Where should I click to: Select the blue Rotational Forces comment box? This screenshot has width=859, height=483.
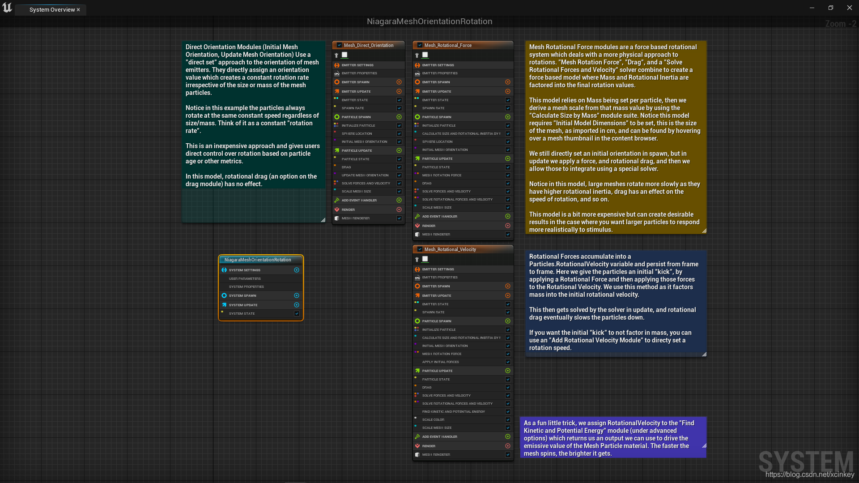(616, 303)
